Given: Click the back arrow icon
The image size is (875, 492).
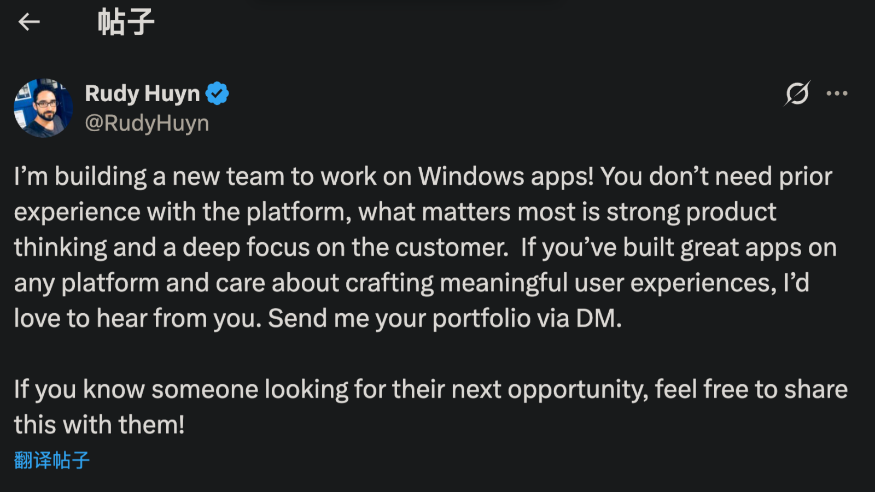Looking at the screenshot, I should 29,22.
